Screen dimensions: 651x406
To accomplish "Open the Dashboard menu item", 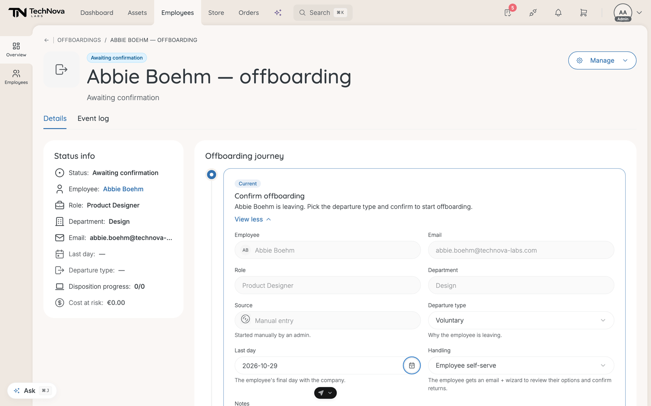I will [x=97, y=13].
